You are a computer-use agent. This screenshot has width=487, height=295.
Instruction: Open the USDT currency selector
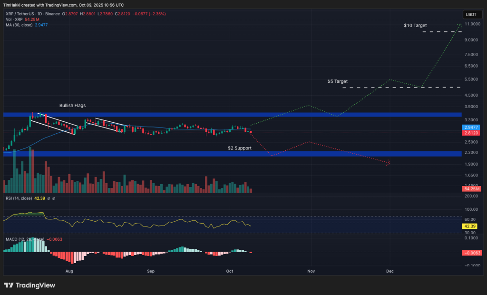[470, 14]
